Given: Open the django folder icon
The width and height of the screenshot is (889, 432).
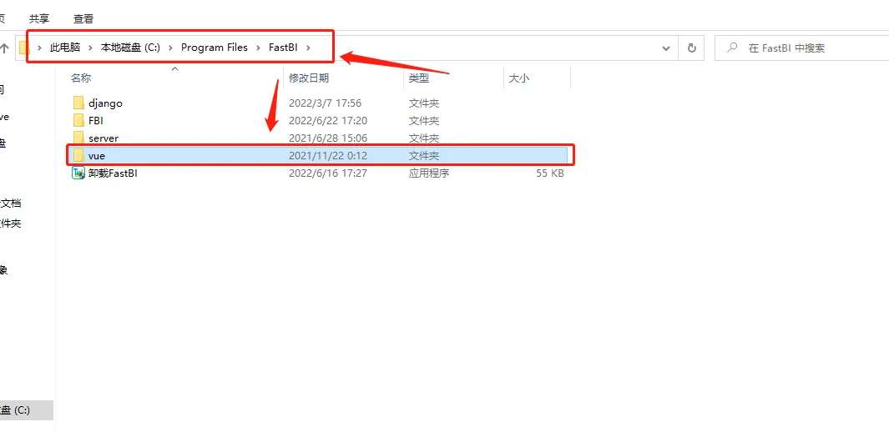Looking at the screenshot, I should [x=78, y=103].
